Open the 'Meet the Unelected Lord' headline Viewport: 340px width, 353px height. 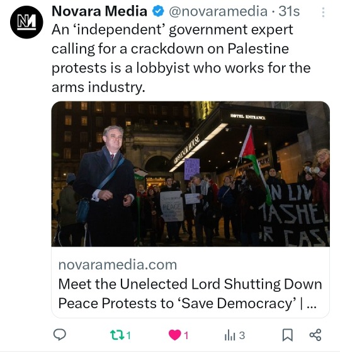click(x=190, y=294)
